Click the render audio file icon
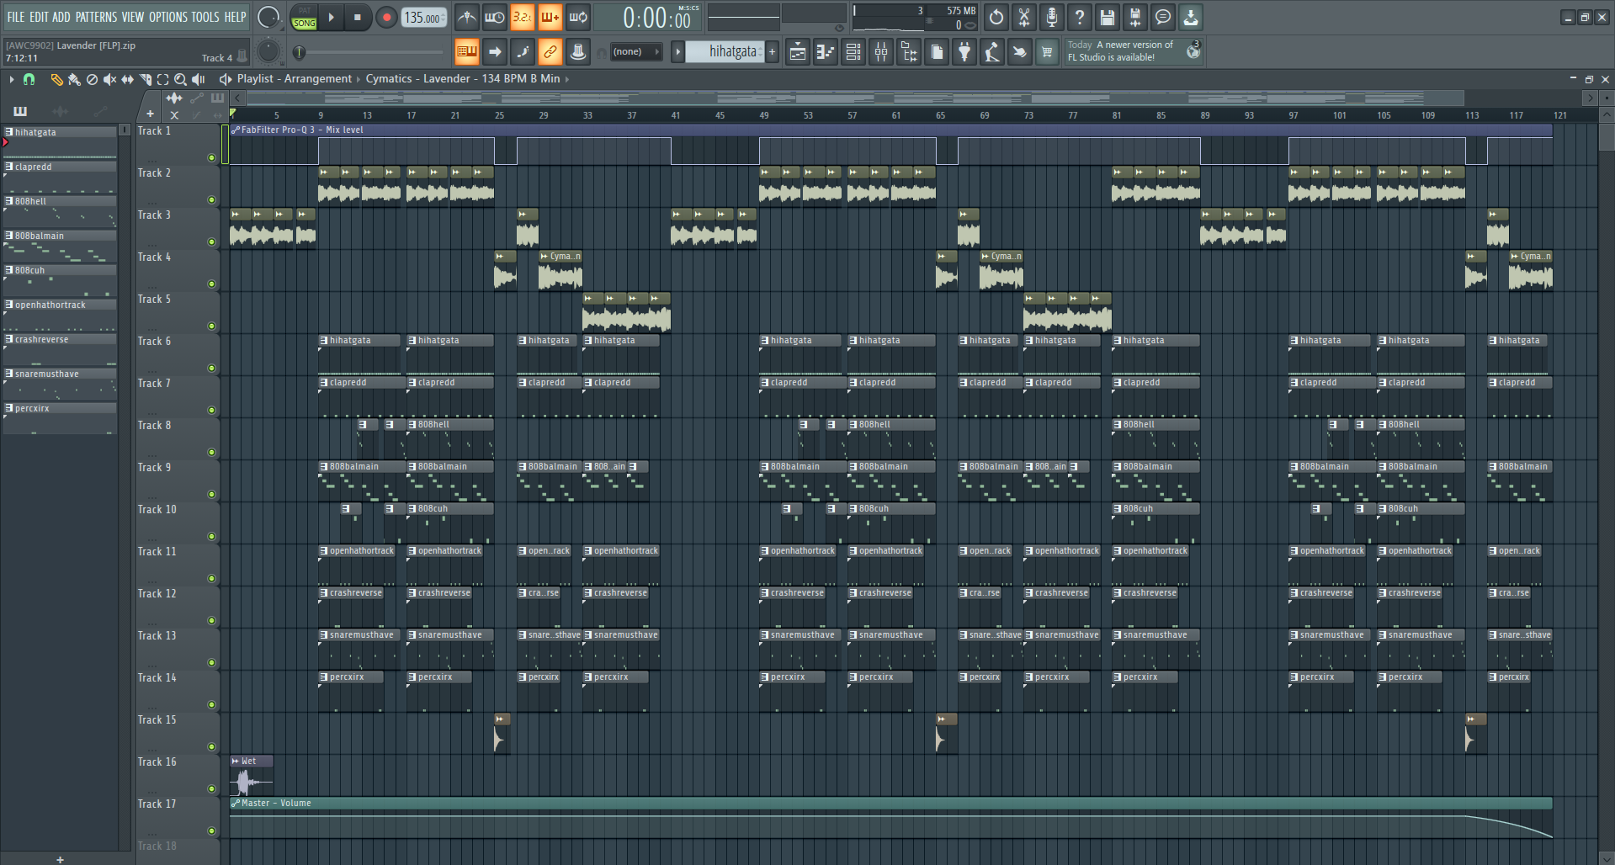Screen dimensions: 1615x865 (1135, 17)
